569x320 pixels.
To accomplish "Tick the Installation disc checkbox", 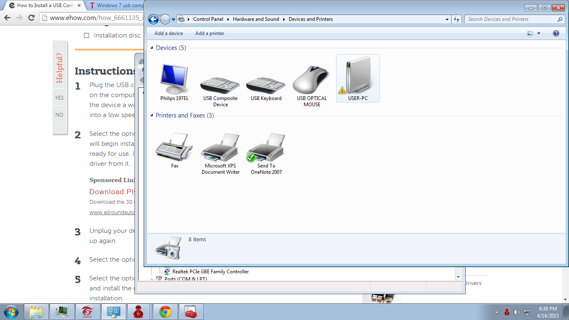I will [x=87, y=35].
